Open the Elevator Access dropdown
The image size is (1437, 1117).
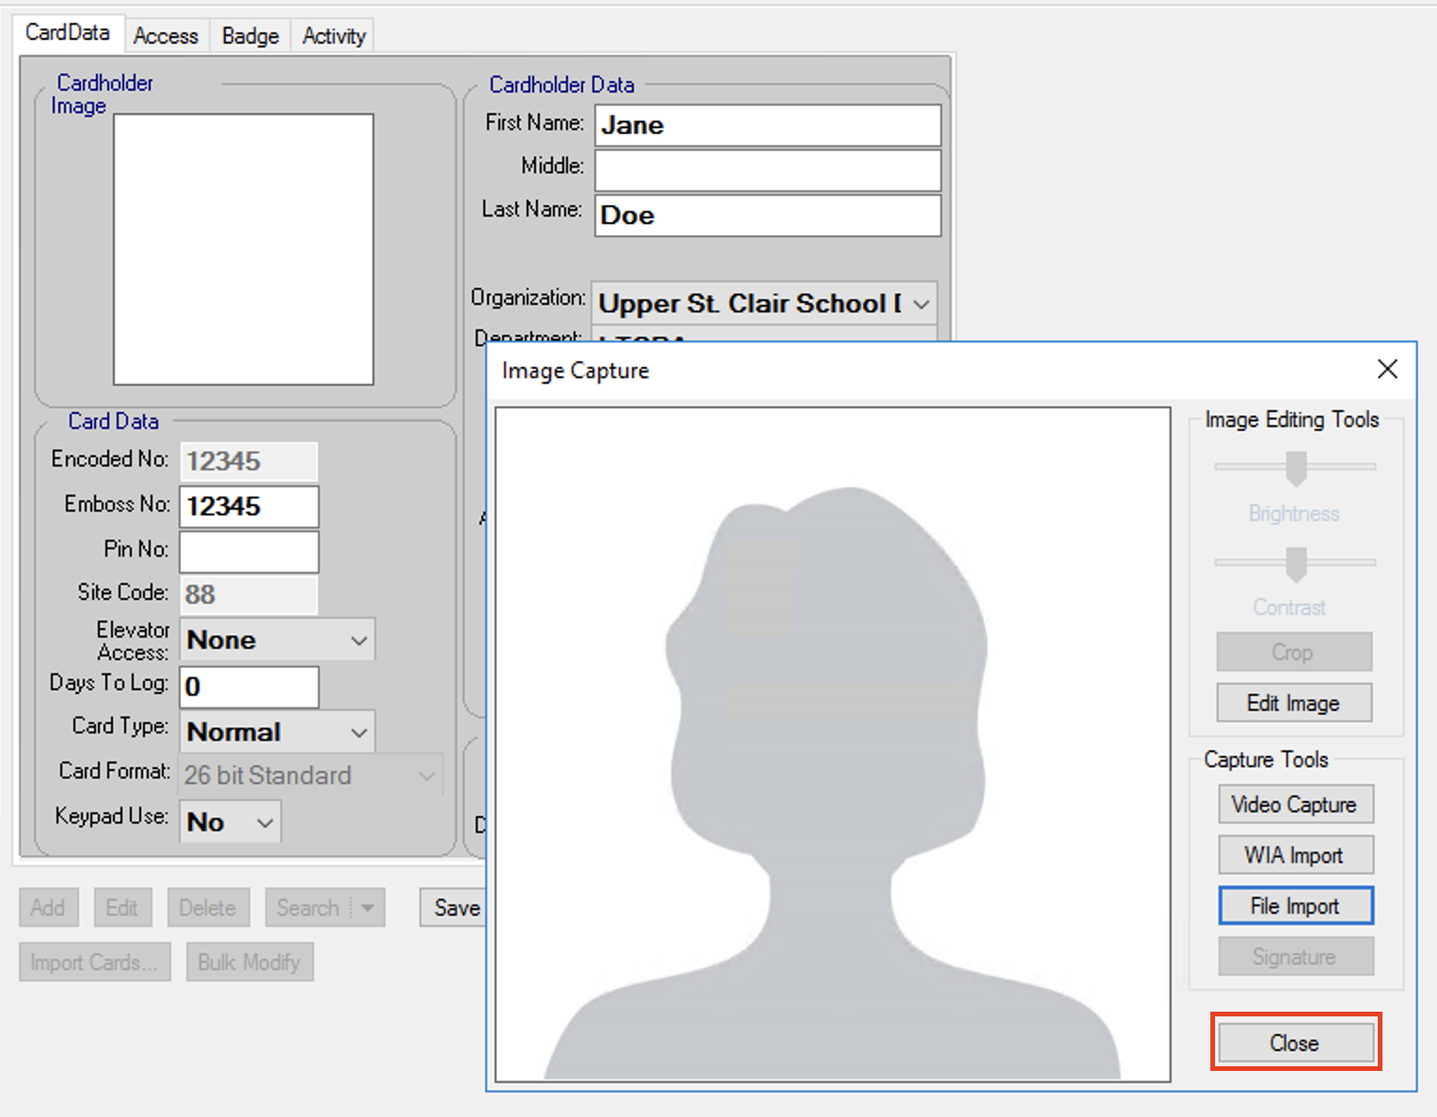tap(358, 640)
